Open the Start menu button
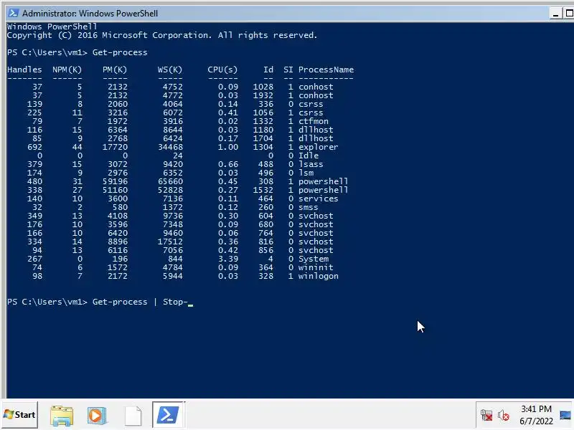574x430 pixels. [19, 415]
